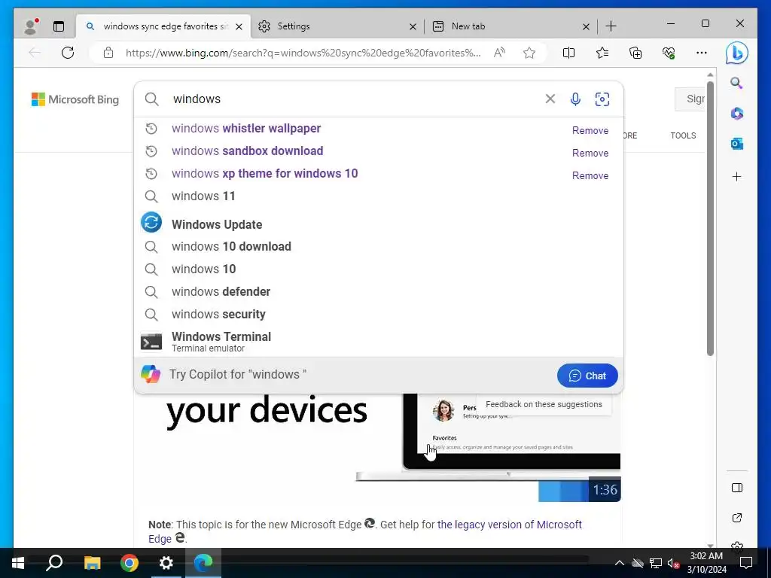The height and width of the screenshot is (578, 771).
Task: Clear the Bing search box text
Action: click(x=550, y=99)
